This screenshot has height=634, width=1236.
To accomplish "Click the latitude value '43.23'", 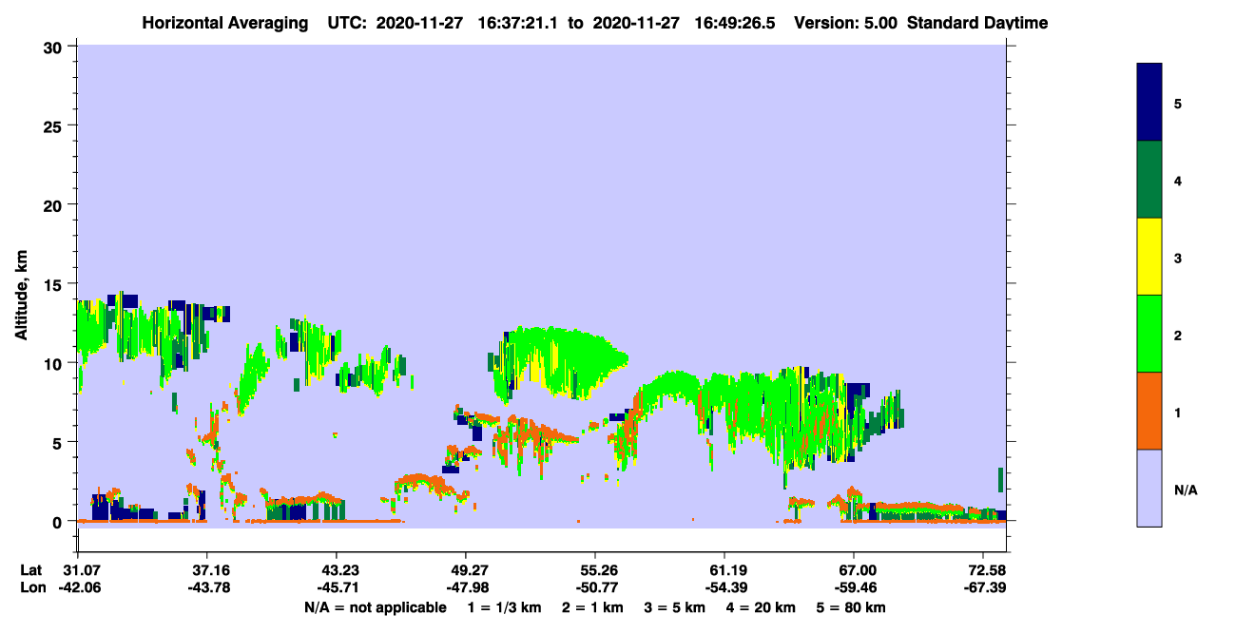I will (337, 570).
